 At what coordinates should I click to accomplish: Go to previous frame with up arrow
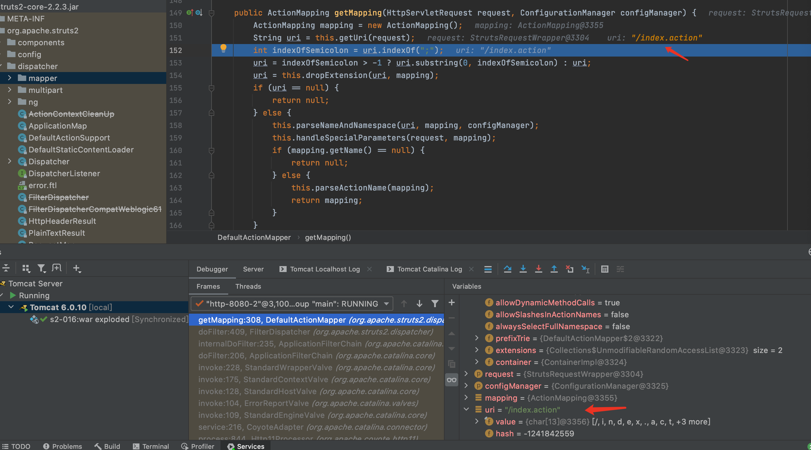click(404, 304)
